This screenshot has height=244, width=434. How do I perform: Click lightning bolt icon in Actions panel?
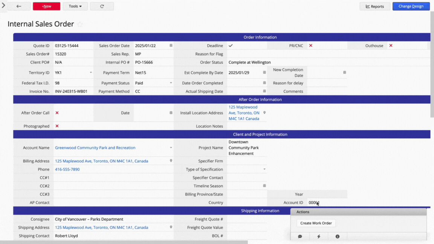coord(319,236)
